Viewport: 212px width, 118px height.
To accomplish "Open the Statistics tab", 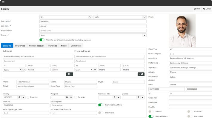I will coord(53,46).
